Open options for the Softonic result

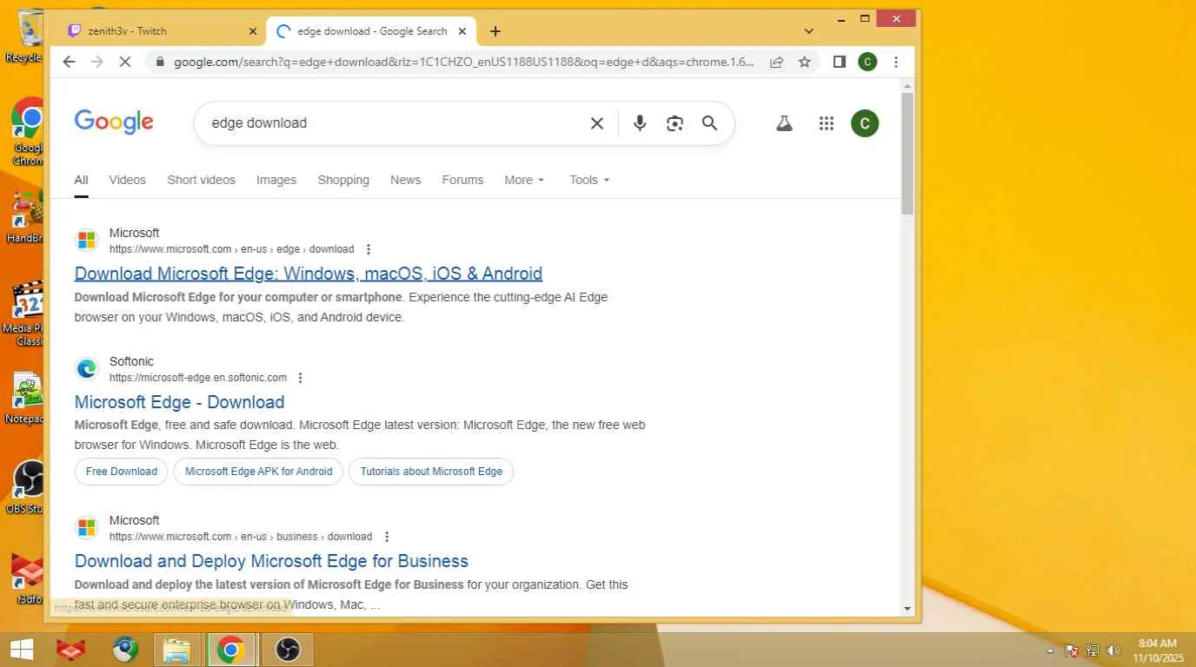(301, 378)
